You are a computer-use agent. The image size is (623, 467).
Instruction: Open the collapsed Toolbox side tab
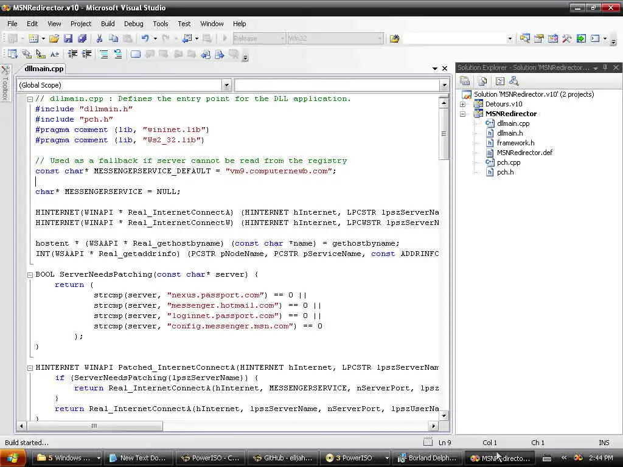click(x=5, y=83)
